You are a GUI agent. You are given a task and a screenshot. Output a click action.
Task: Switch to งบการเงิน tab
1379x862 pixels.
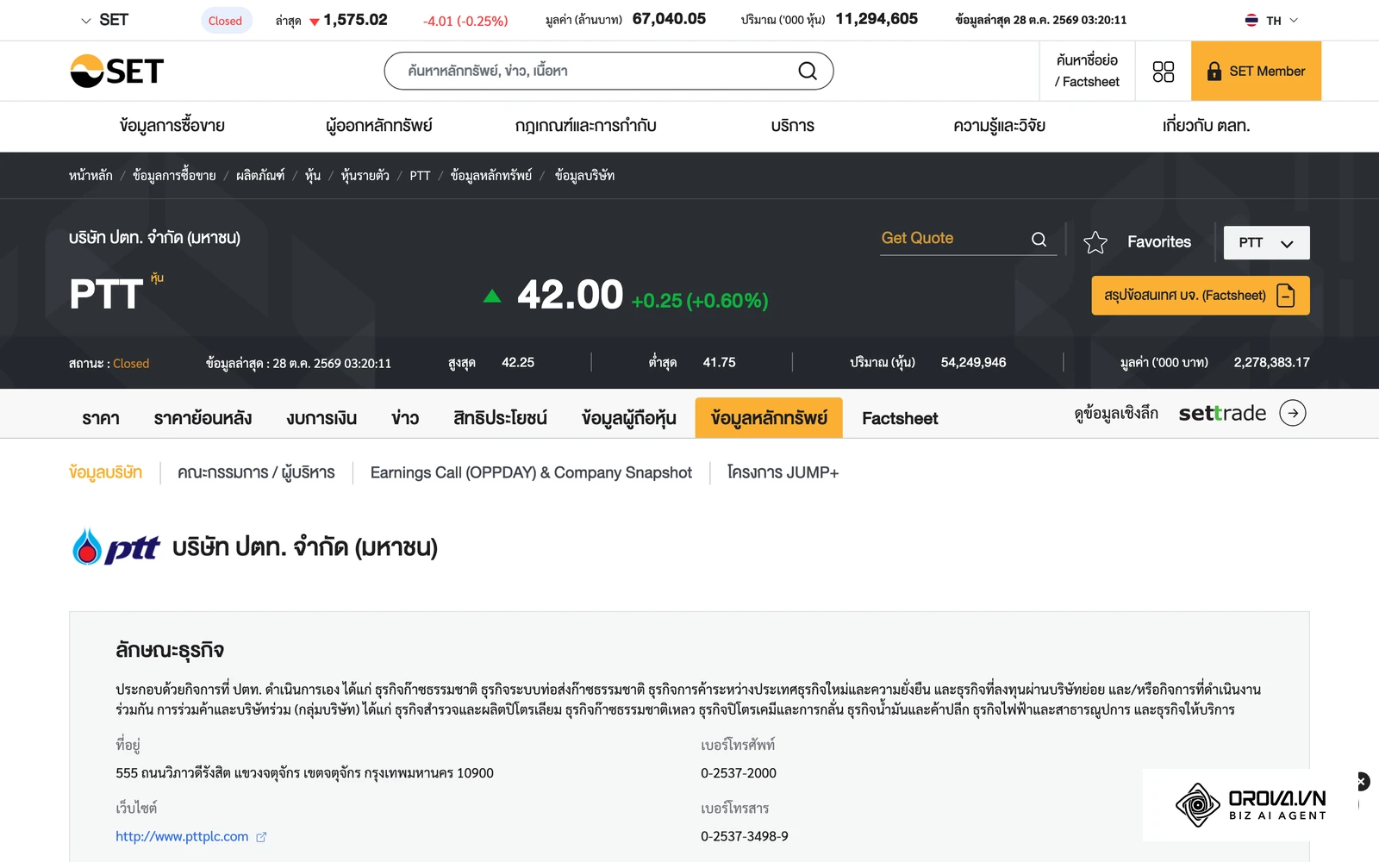click(x=321, y=418)
